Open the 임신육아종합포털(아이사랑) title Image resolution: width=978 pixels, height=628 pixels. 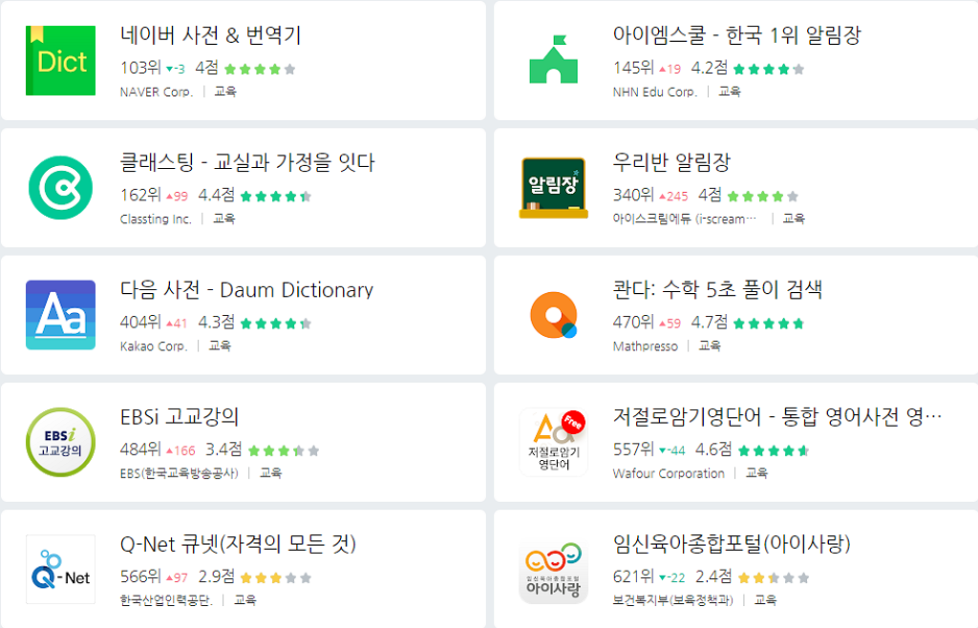click(732, 544)
